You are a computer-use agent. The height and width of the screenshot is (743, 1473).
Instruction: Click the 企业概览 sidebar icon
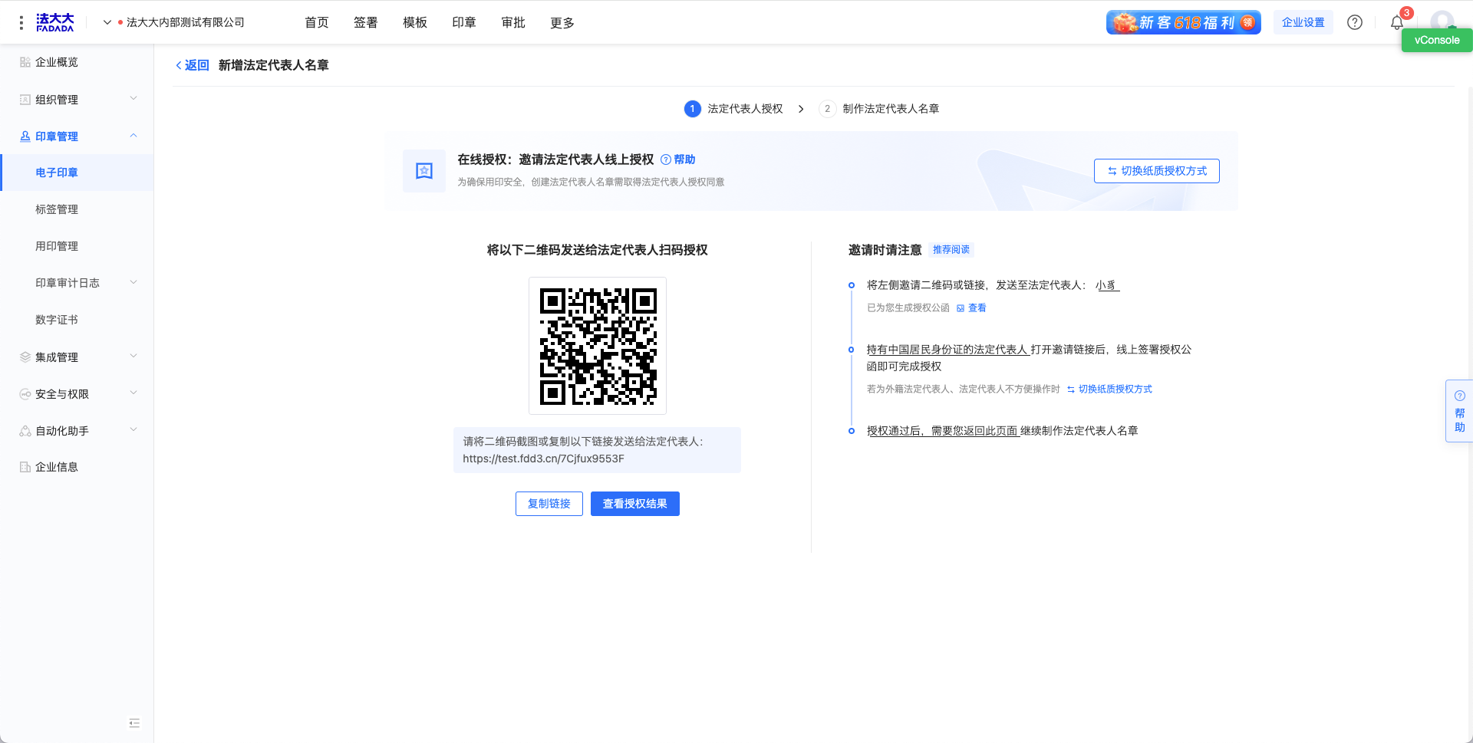[x=25, y=62]
